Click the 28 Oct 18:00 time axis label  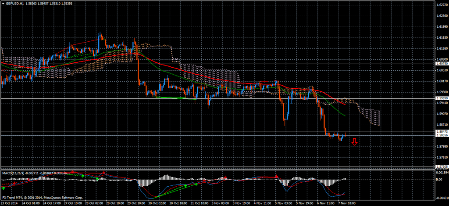pyautogui.click(x=116, y=203)
